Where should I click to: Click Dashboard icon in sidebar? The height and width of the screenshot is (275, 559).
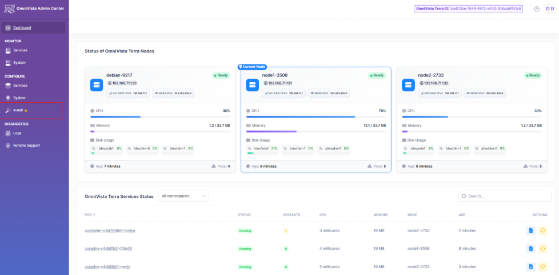[x=8, y=28]
